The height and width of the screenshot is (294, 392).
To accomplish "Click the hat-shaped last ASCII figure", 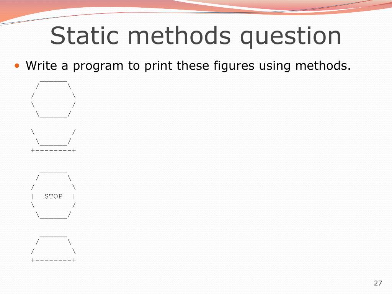I will coord(53,249).
